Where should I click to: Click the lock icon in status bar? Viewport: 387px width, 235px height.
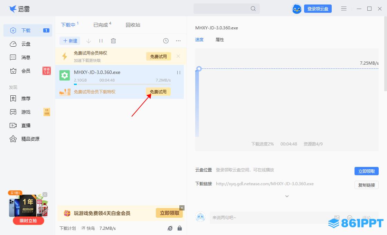coord(180,228)
